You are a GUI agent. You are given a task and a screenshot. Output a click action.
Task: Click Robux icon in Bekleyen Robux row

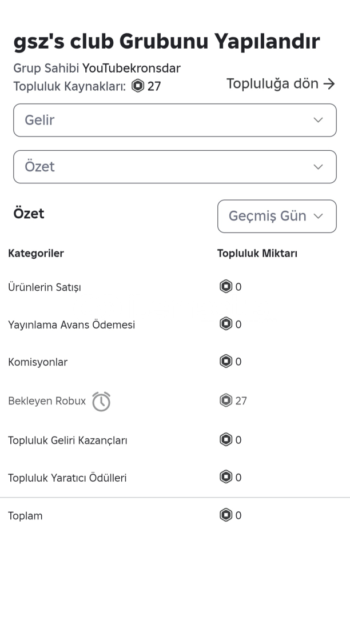click(226, 400)
